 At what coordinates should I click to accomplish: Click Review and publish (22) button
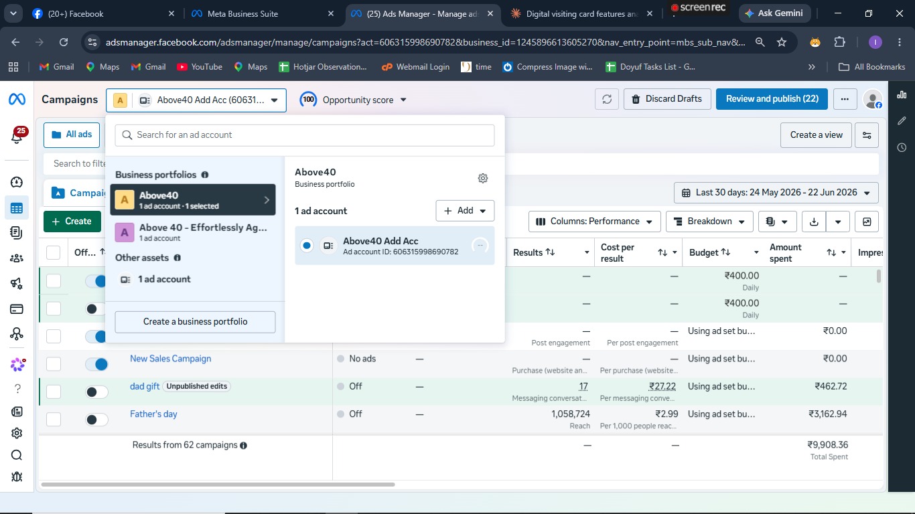pos(772,99)
